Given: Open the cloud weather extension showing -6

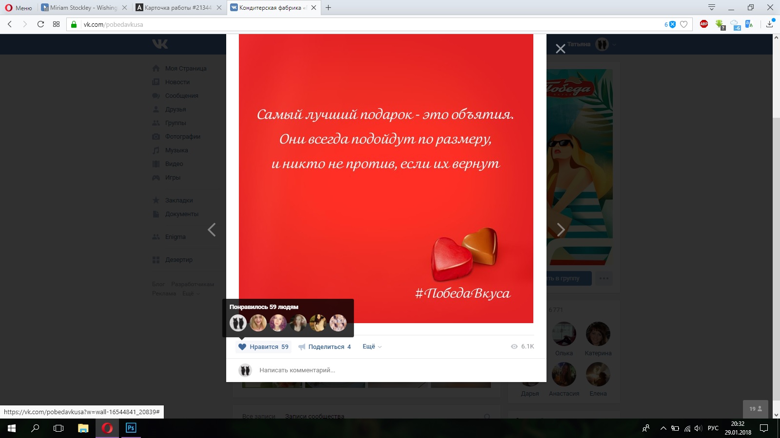Looking at the screenshot, I should (735, 24).
